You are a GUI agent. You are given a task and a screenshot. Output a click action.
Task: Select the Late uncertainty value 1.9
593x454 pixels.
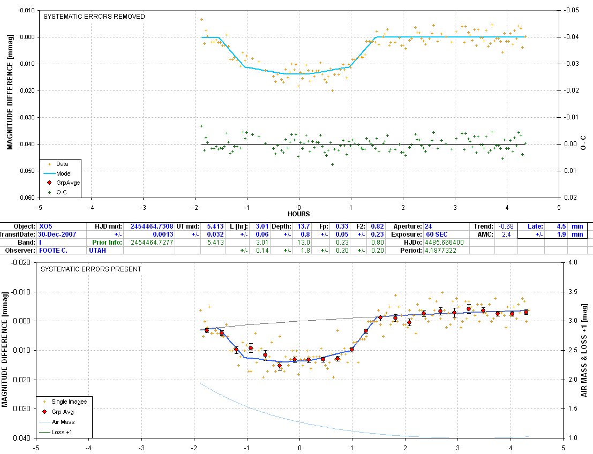(x=561, y=234)
